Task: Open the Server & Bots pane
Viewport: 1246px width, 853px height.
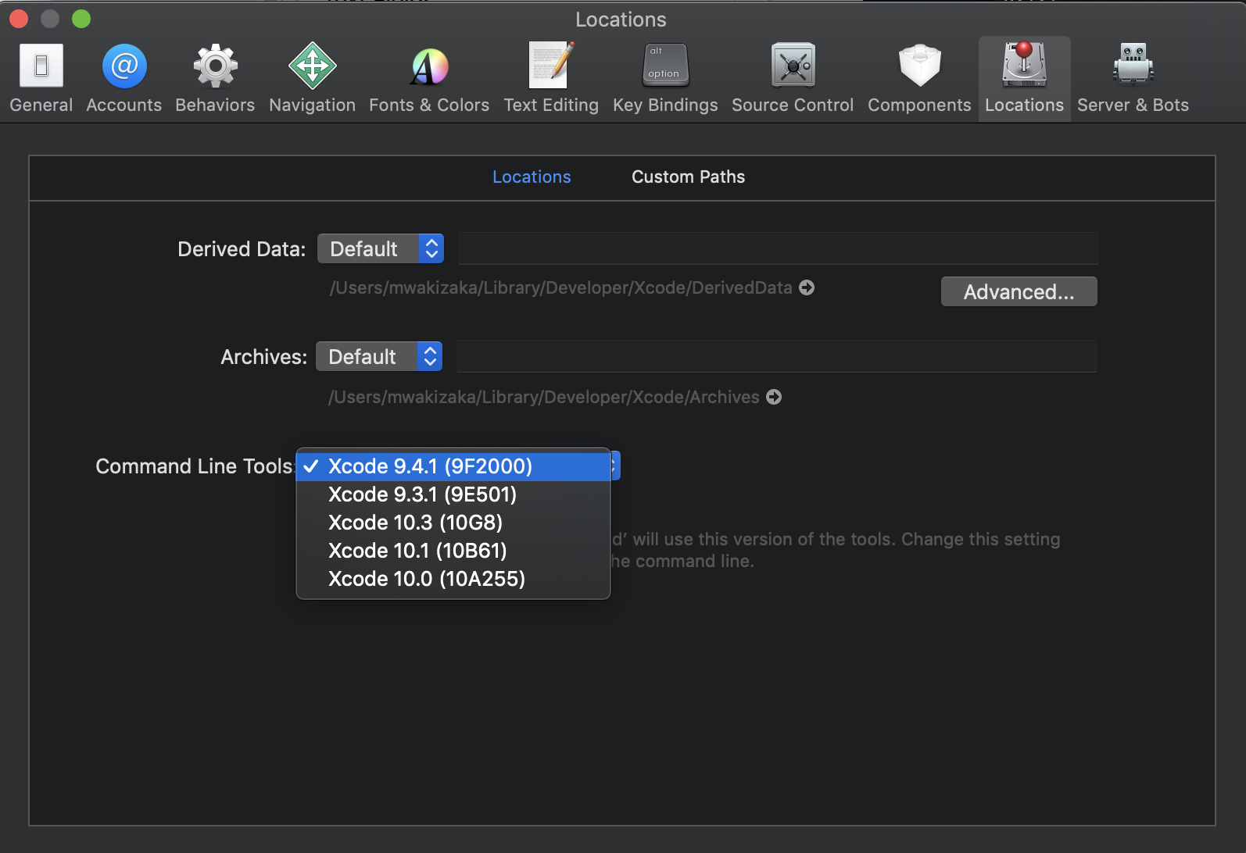Action: click(1133, 78)
